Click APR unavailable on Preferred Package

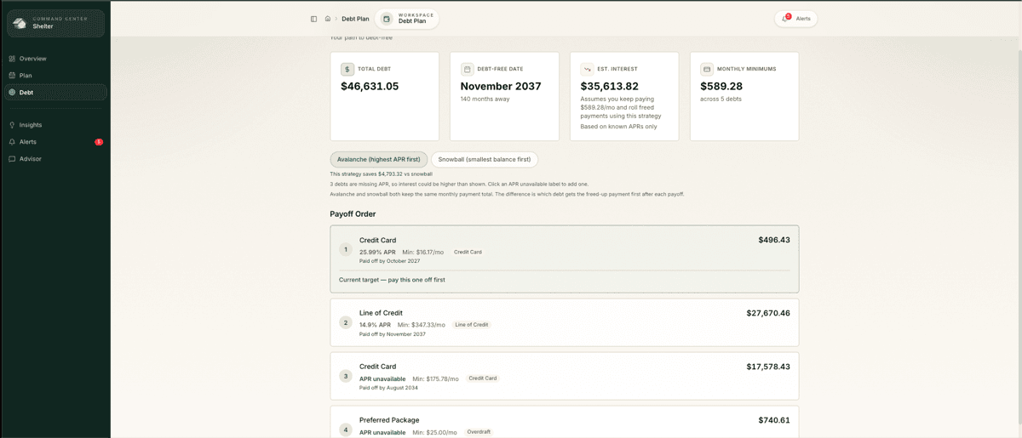382,432
